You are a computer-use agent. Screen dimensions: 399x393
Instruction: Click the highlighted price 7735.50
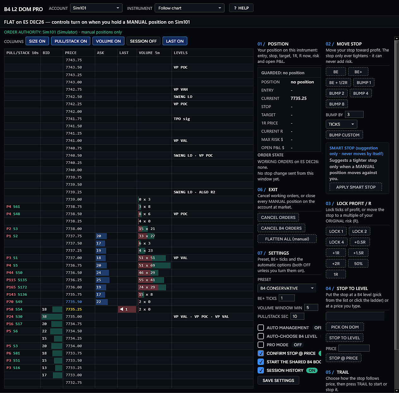pyautogui.click(x=74, y=302)
